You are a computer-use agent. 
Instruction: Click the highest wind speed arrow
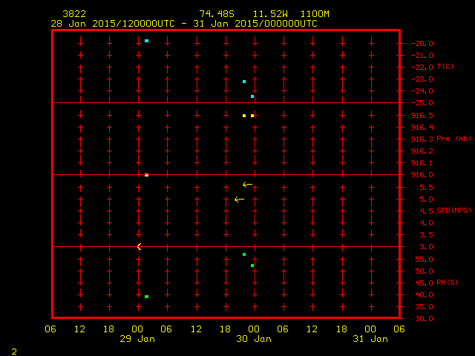pos(247,185)
